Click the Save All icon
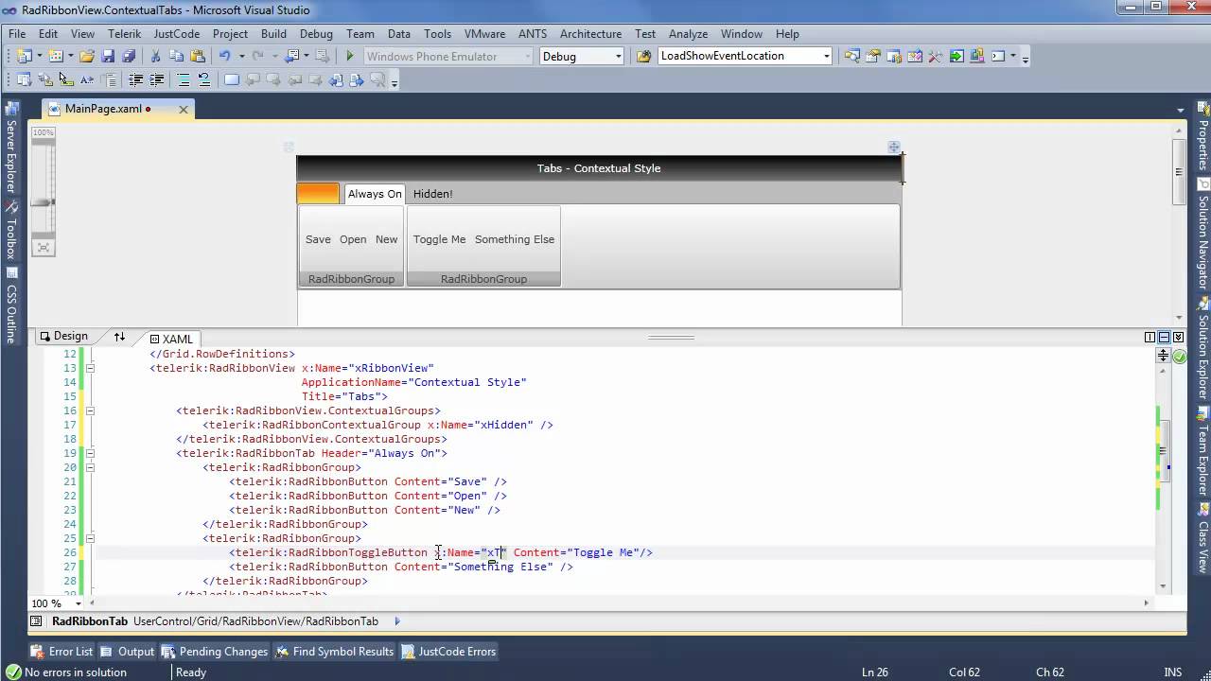Viewport: 1211px width, 681px height. click(128, 56)
